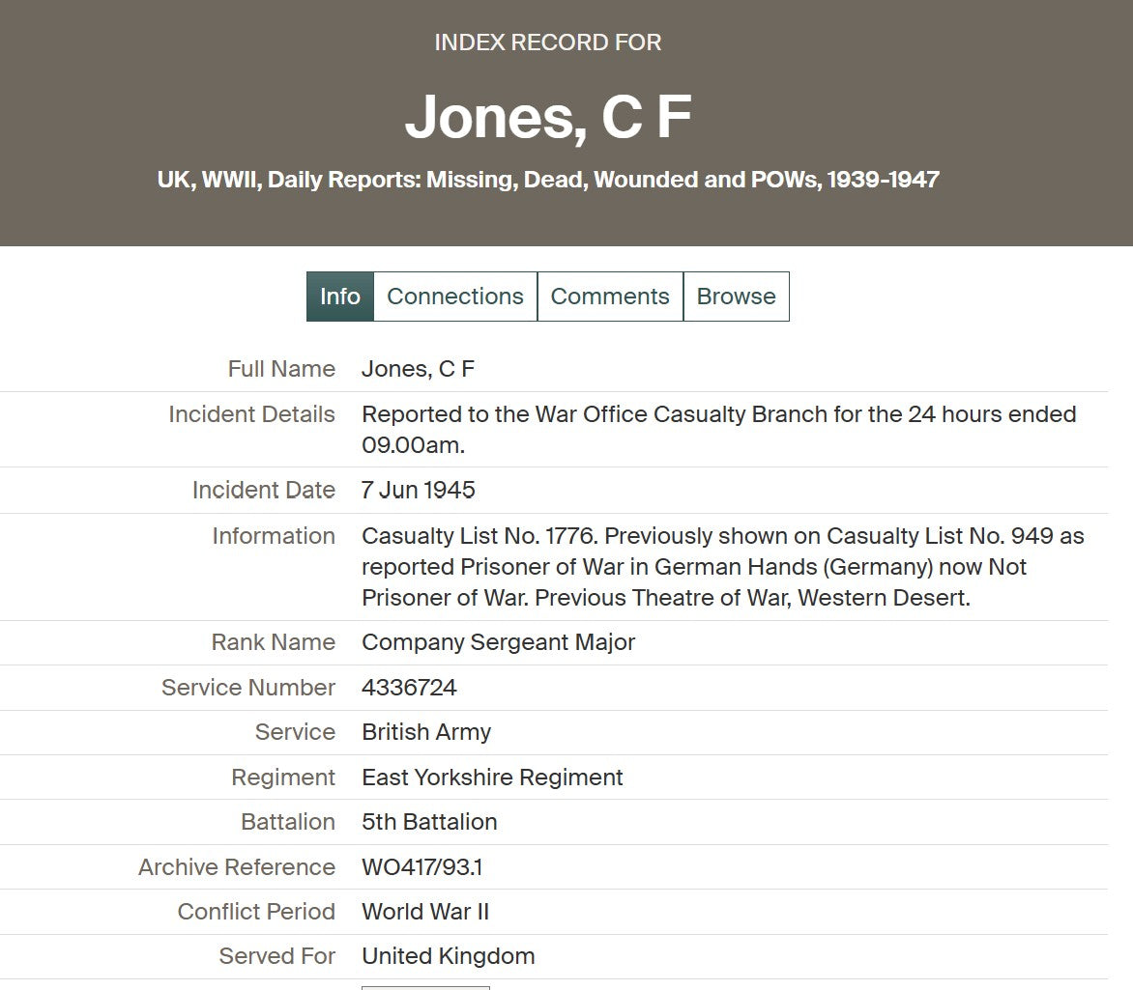1133x990 pixels.
Task: Click the Incident Details description text
Action: (717, 429)
